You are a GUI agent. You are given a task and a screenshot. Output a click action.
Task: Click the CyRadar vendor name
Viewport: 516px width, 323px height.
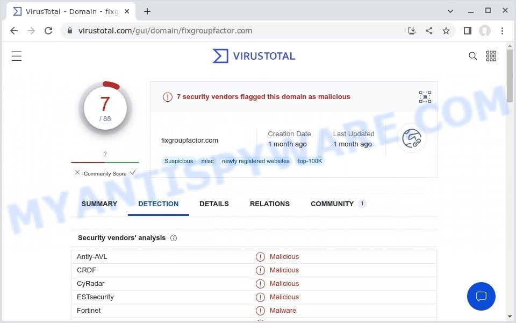point(90,284)
